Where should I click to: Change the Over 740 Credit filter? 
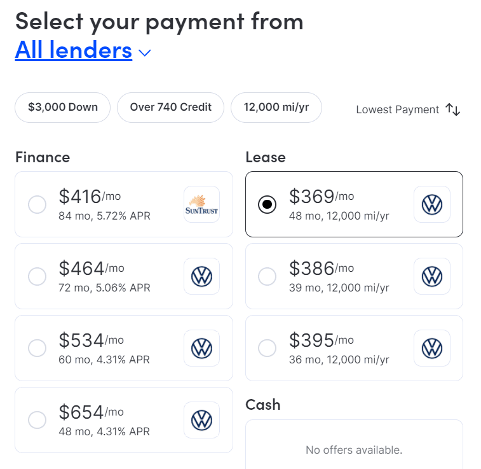point(170,107)
